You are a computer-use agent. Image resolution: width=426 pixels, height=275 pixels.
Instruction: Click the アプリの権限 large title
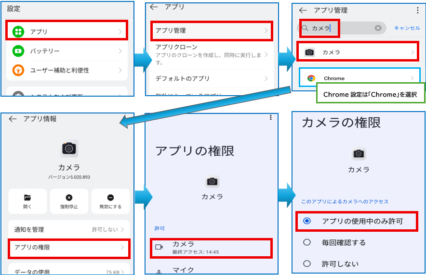pos(195,151)
